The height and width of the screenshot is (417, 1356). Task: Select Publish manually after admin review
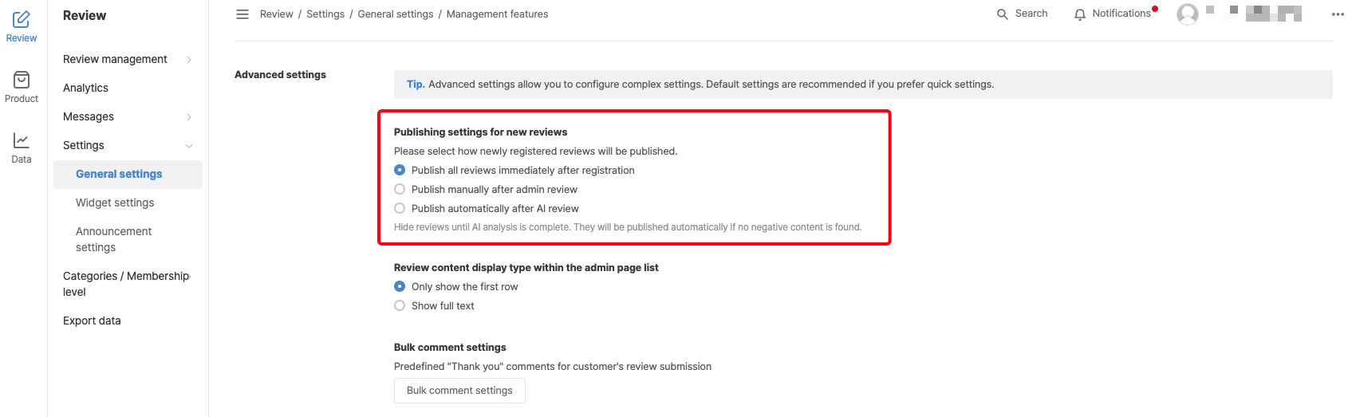(x=400, y=190)
